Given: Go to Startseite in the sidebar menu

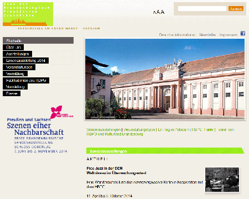Looking at the screenshot, I should 38,40.
